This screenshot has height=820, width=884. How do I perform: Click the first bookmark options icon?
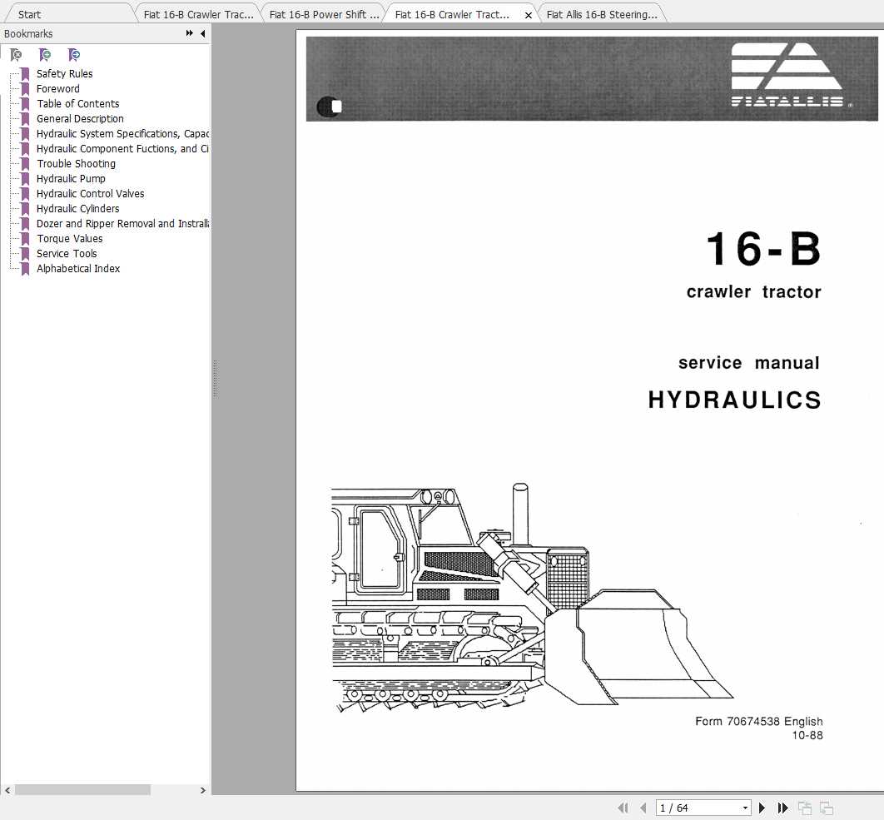click(x=17, y=55)
